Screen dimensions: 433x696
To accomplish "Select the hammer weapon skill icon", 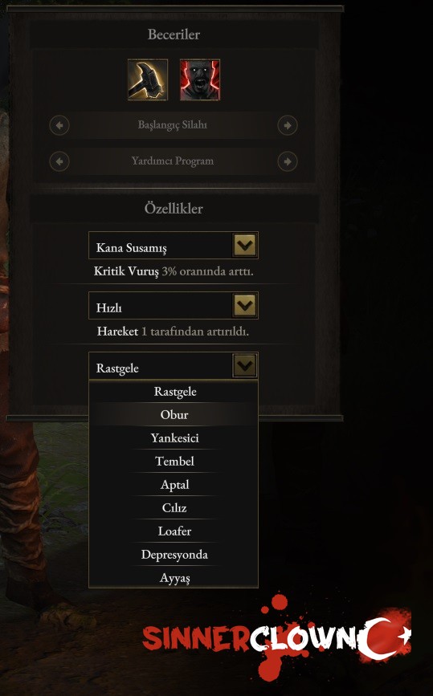I will [x=148, y=80].
